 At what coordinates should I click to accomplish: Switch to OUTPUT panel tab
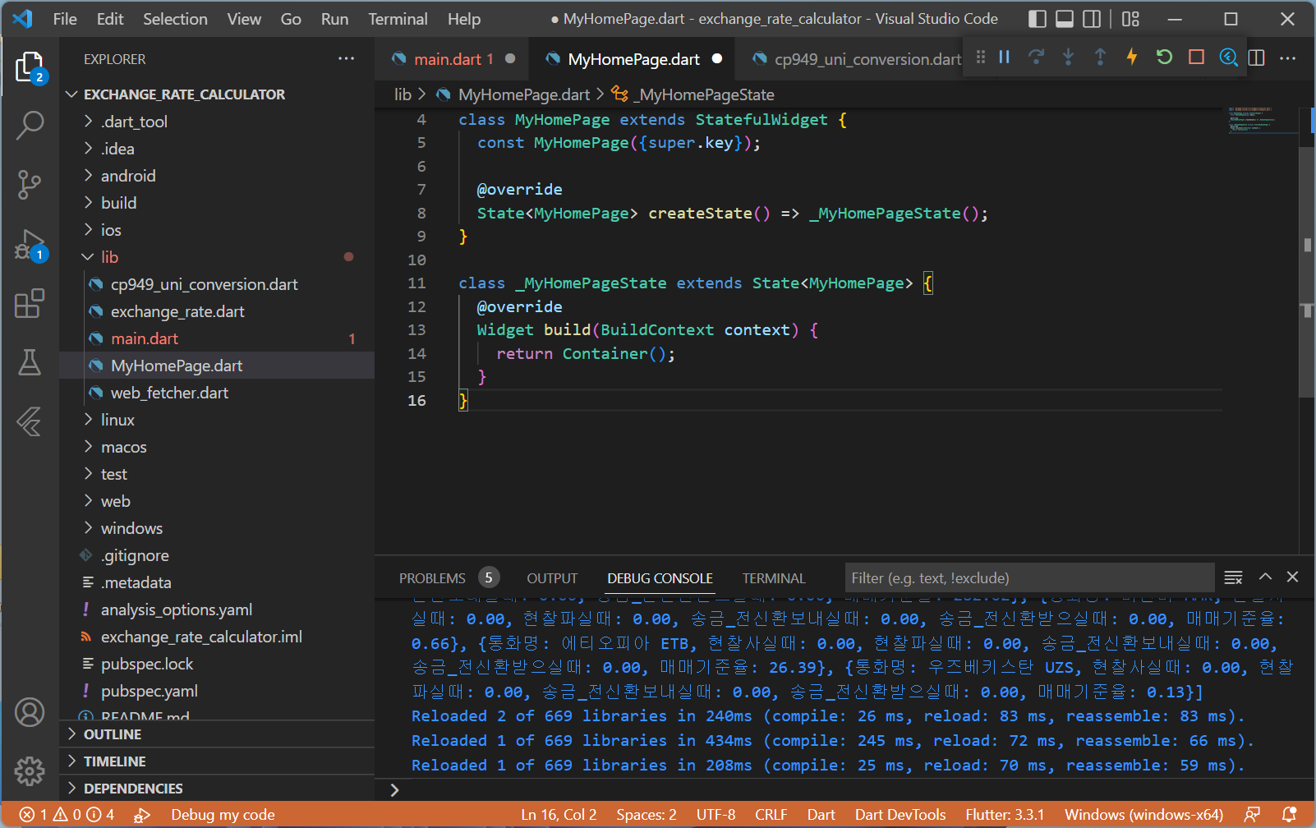point(552,578)
